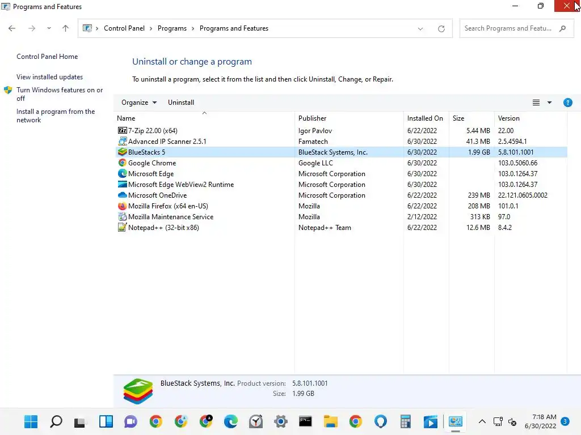Open taskbar Search magnifier
Image resolution: width=581 pixels, height=435 pixels.
[56, 421]
